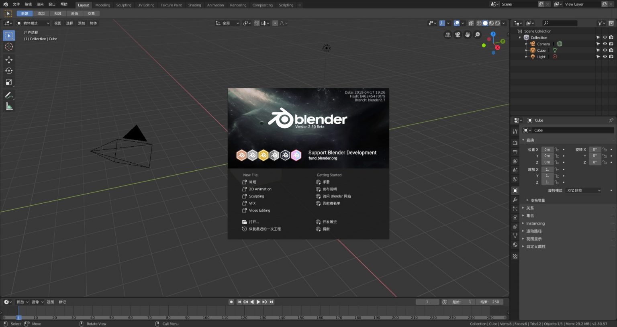The width and height of the screenshot is (617, 327).
Task: Collapse the Collection in outliner
Action: [520, 37]
